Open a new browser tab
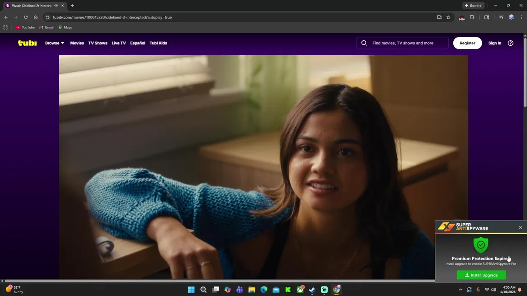 [72, 6]
